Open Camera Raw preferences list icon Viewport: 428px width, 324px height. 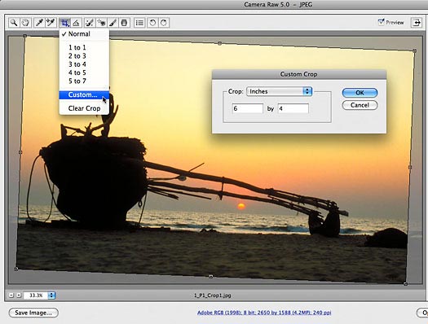139,23
